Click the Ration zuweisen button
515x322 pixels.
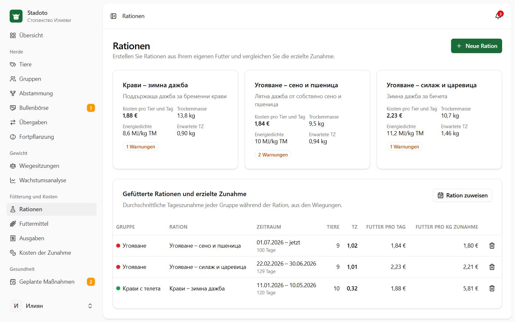[x=462, y=195]
